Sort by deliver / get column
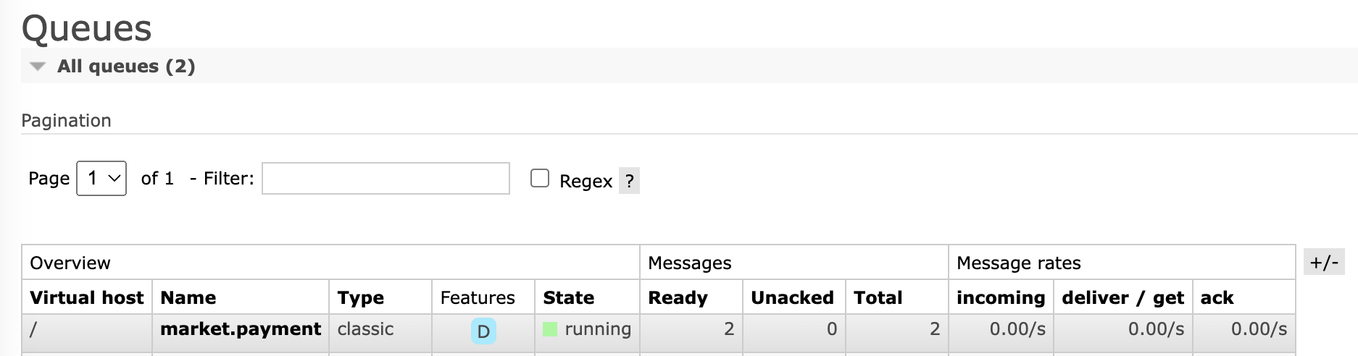Image resolution: width=1358 pixels, height=356 pixels. (x=1122, y=297)
